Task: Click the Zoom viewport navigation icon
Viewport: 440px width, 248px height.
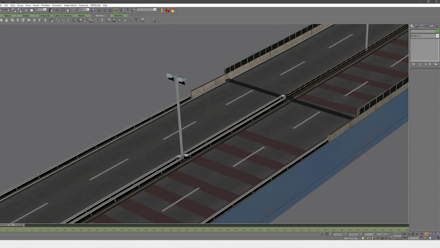Action: click(x=426, y=234)
